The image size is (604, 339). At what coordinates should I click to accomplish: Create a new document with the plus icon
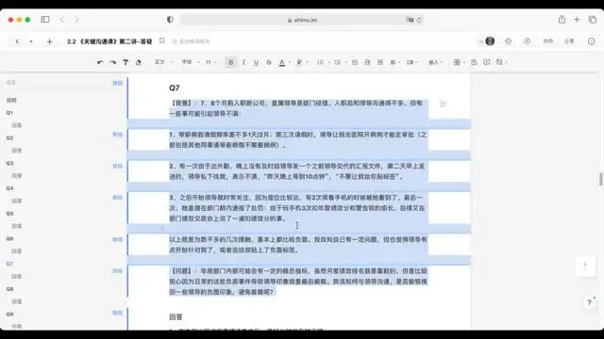pos(49,41)
